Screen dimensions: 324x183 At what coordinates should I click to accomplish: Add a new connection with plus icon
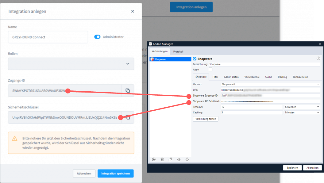154,159
